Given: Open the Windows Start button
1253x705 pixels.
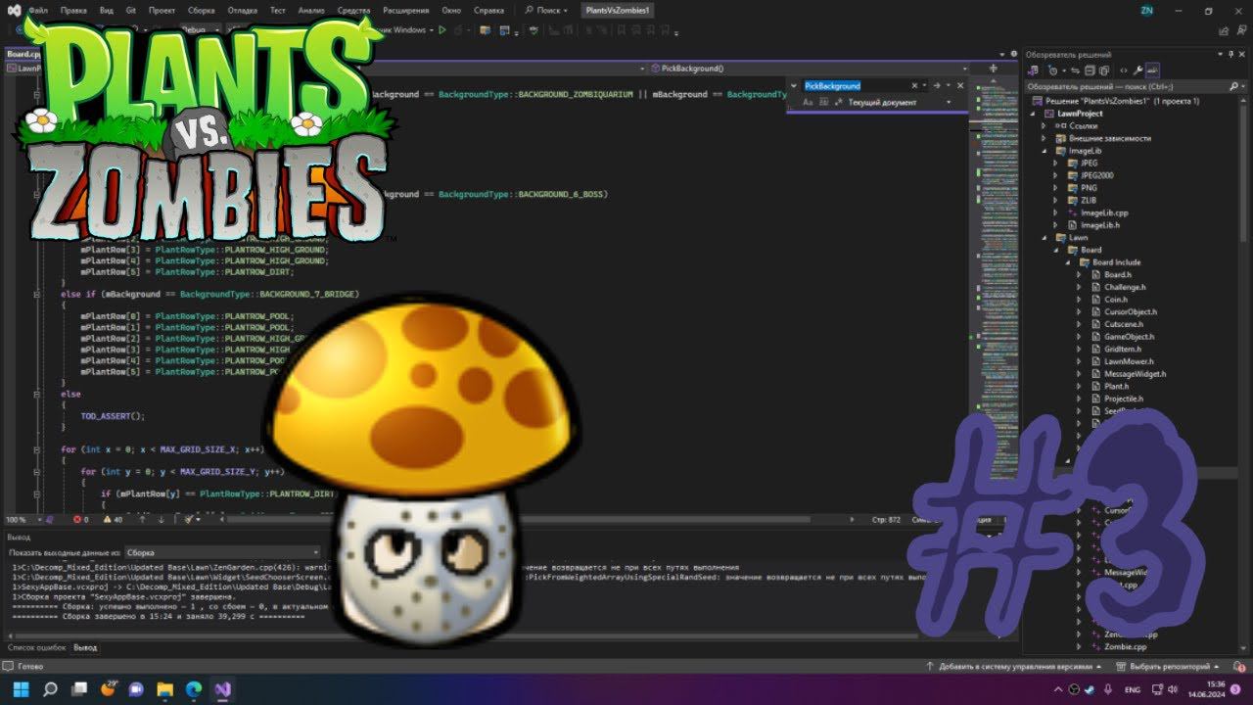Looking at the screenshot, I should [x=22, y=689].
